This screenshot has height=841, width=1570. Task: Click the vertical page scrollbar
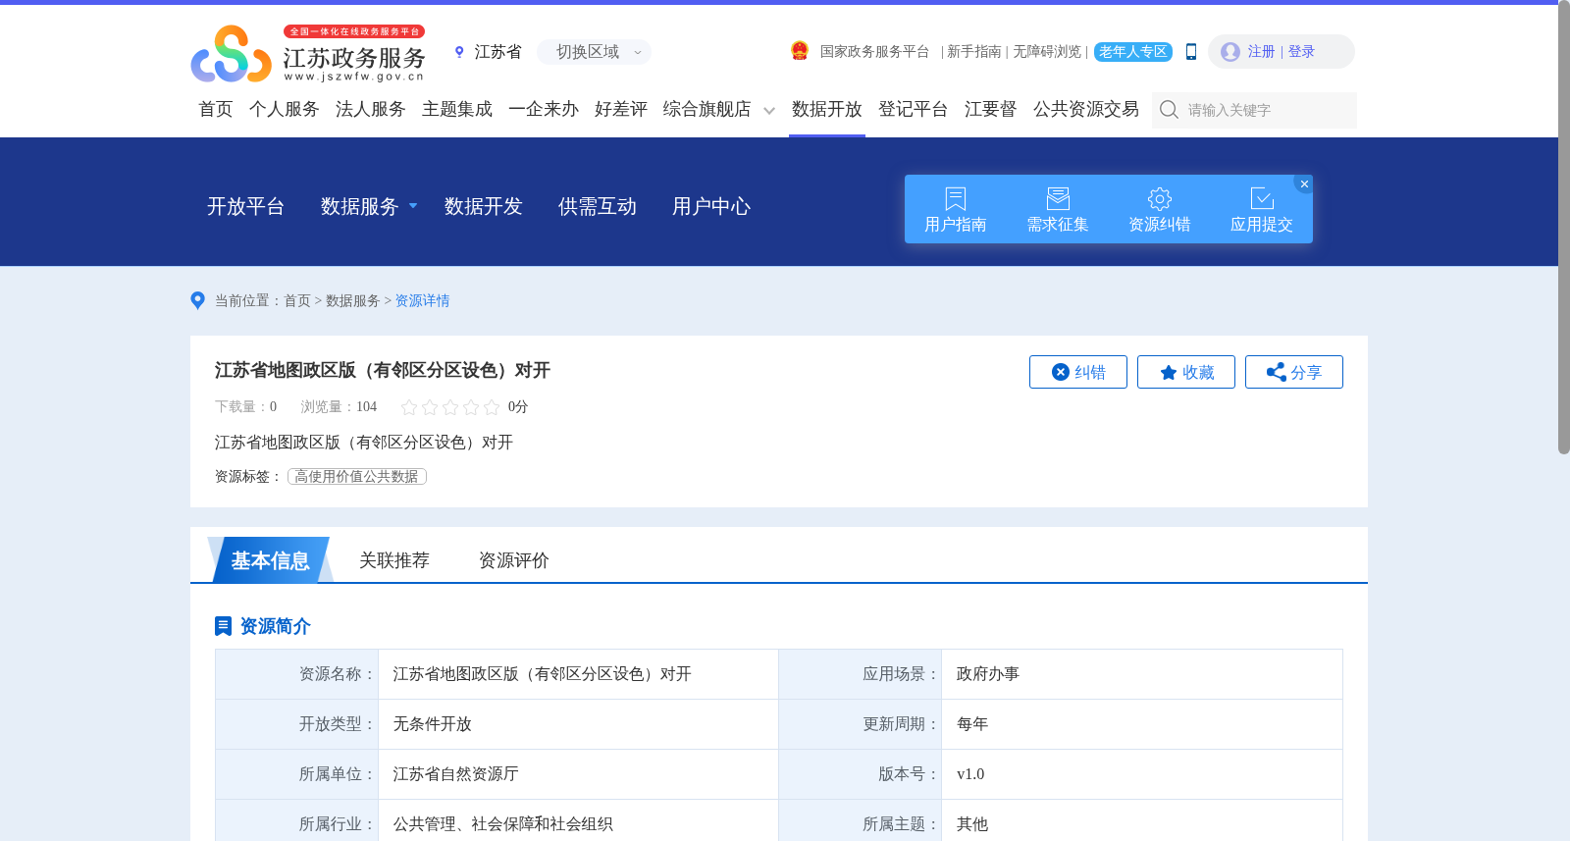click(1564, 228)
